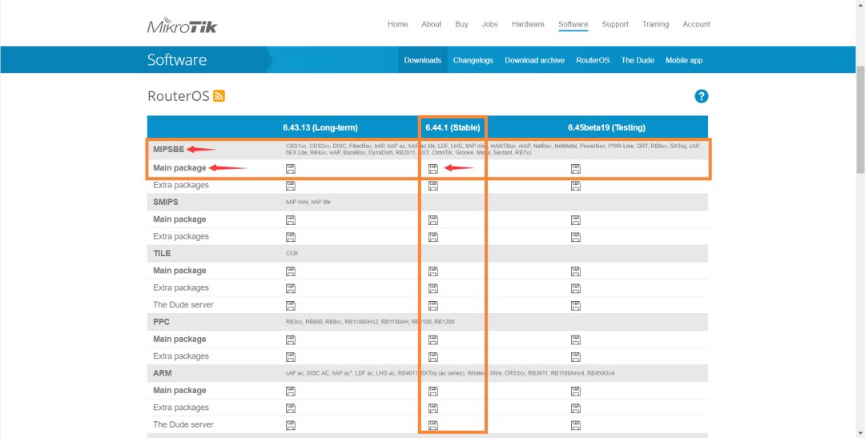Download SMIPS Extra packages Long-term version
The image size is (865, 438).
pyautogui.click(x=291, y=237)
